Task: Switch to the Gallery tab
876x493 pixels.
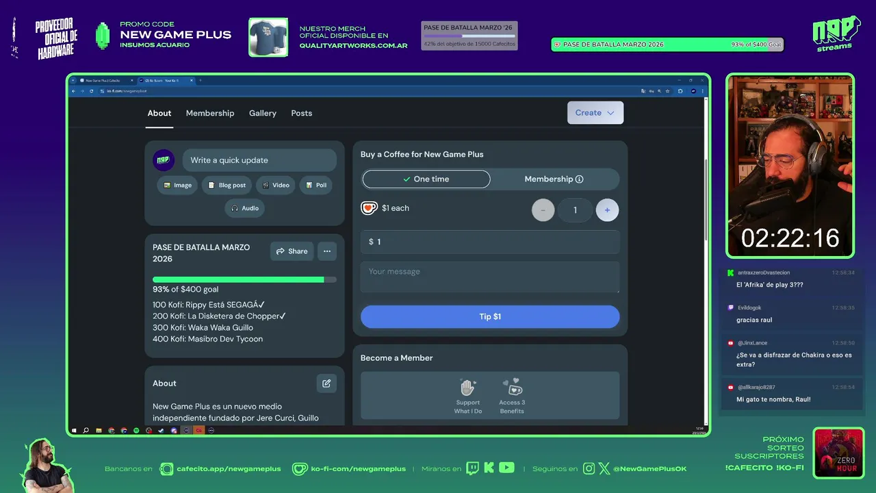Action: [x=263, y=113]
